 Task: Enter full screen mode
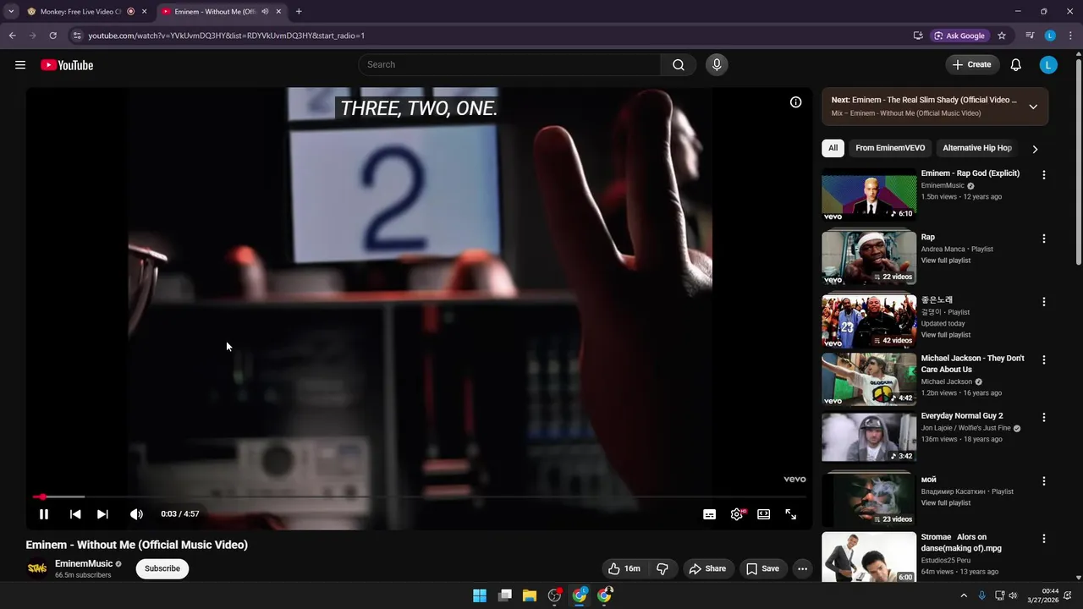tap(791, 514)
